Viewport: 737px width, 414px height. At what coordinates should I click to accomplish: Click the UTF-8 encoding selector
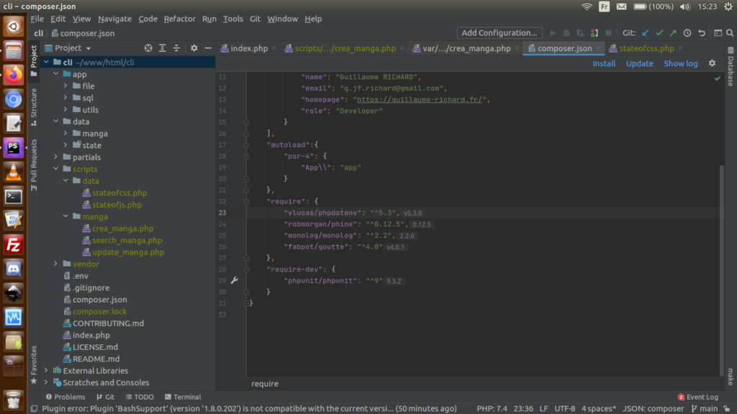(x=564, y=409)
